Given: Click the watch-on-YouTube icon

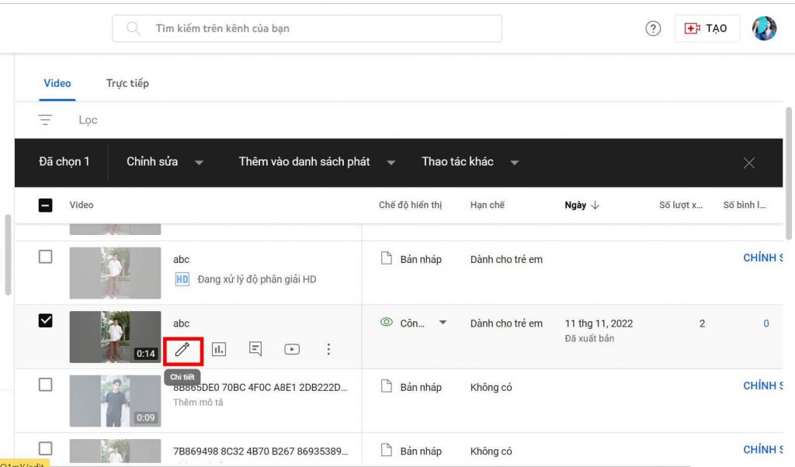Looking at the screenshot, I should (x=292, y=349).
